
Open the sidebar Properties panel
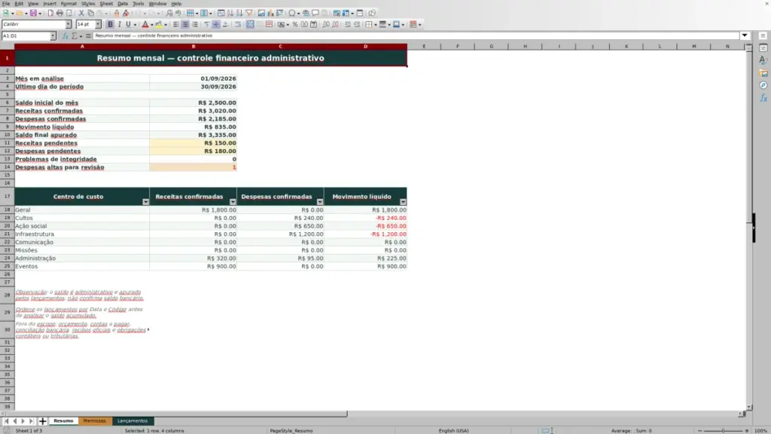coord(763,48)
